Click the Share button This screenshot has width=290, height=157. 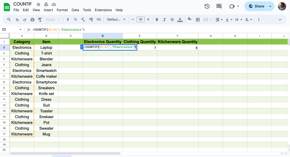(x=256, y=6)
